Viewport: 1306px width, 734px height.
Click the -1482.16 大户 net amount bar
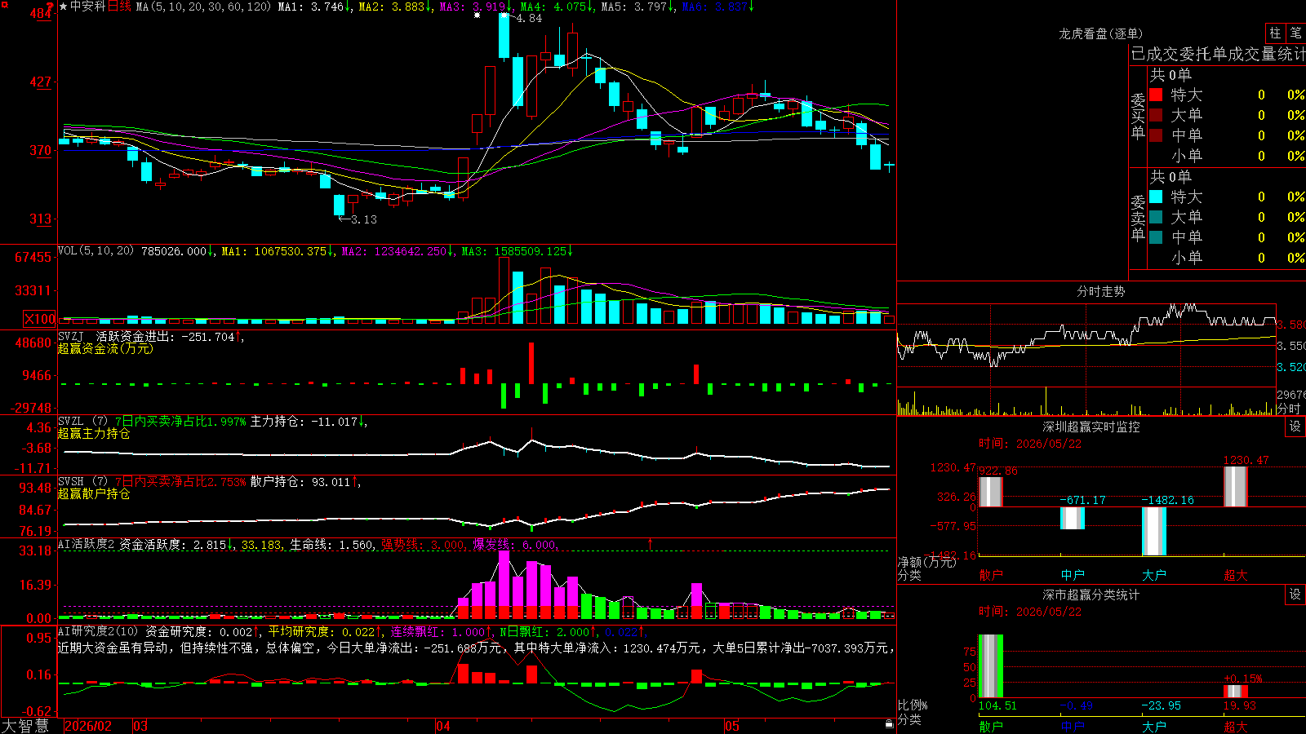pos(1154,531)
